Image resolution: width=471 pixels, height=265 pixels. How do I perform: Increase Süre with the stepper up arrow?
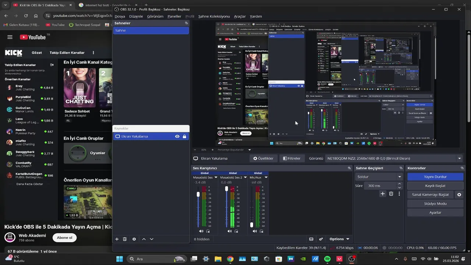pos(399,184)
